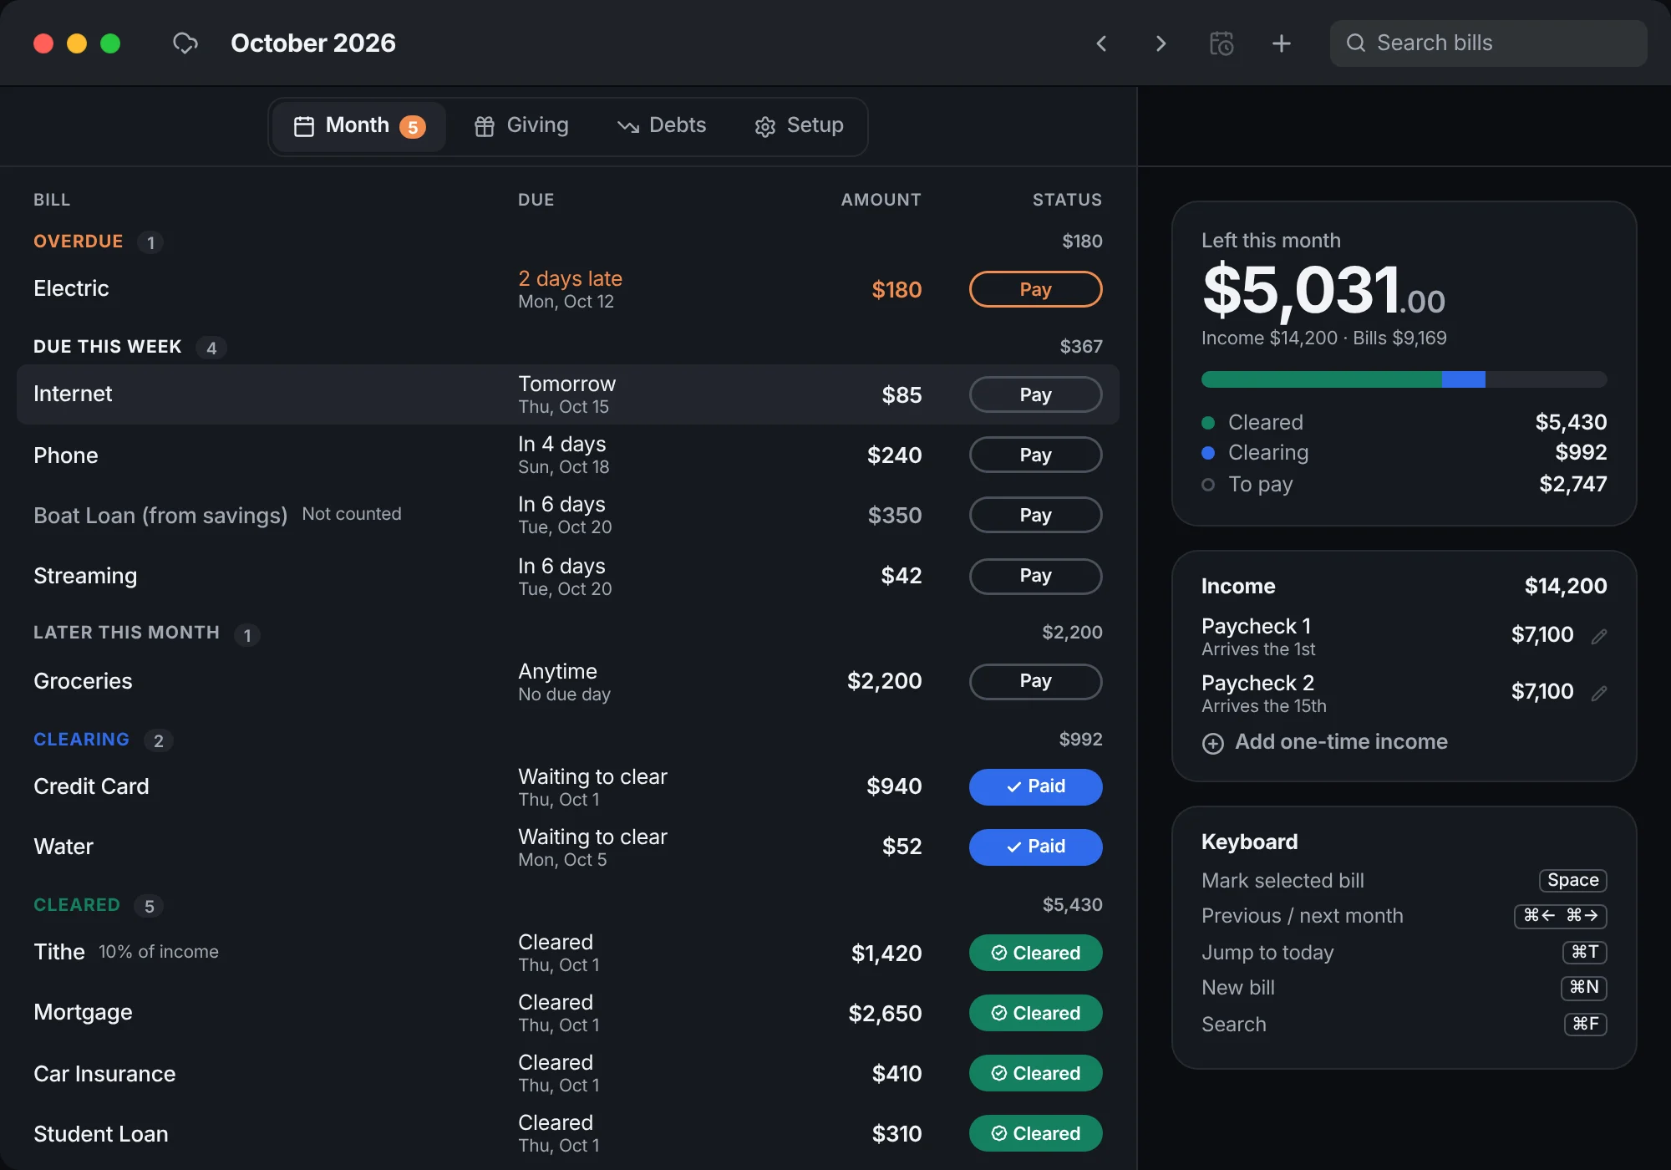Toggle Paid status on Water
Viewport: 1671px width, 1170px height.
click(1035, 847)
